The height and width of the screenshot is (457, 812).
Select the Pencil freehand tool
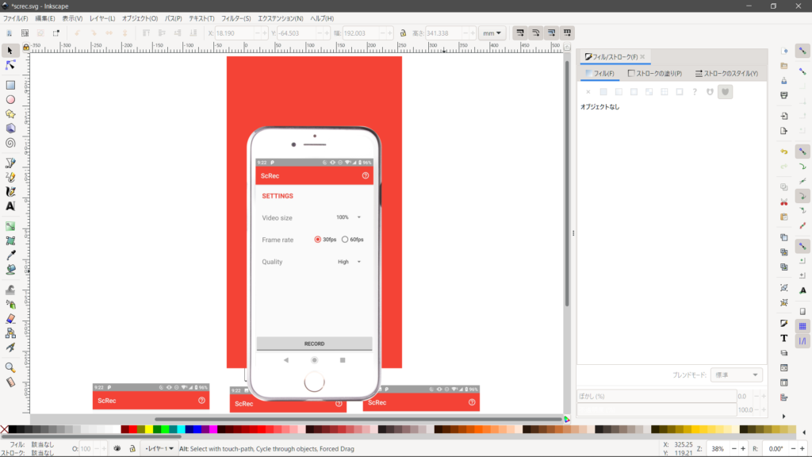(10, 177)
